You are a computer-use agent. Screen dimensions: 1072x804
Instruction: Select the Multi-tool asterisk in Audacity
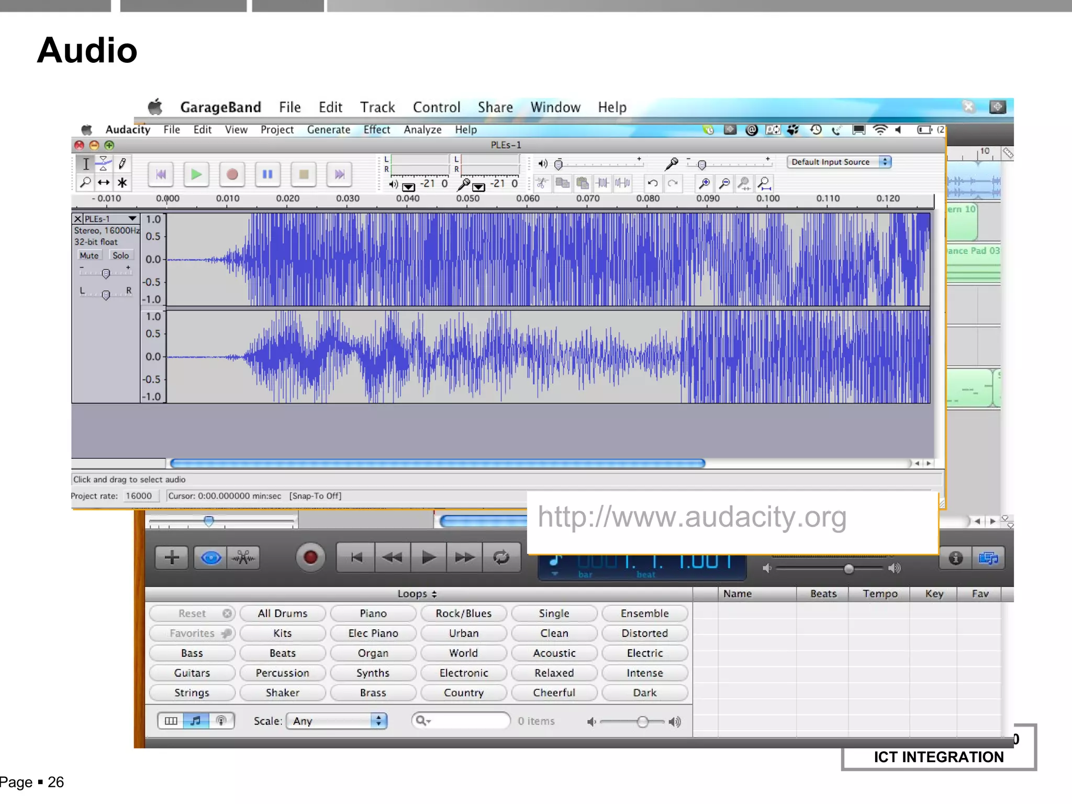[122, 182]
